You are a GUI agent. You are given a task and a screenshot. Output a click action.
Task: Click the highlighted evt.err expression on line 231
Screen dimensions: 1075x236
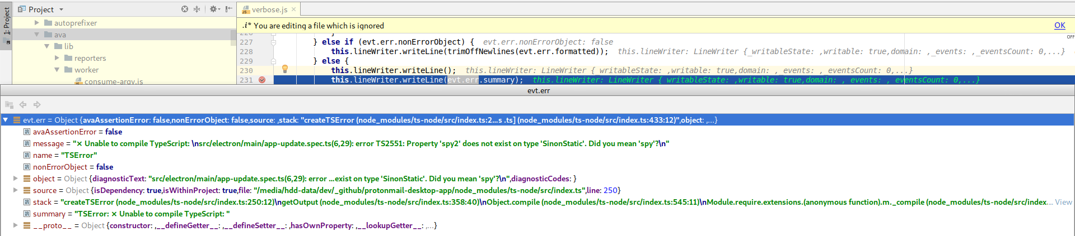(x=462, y=80)
